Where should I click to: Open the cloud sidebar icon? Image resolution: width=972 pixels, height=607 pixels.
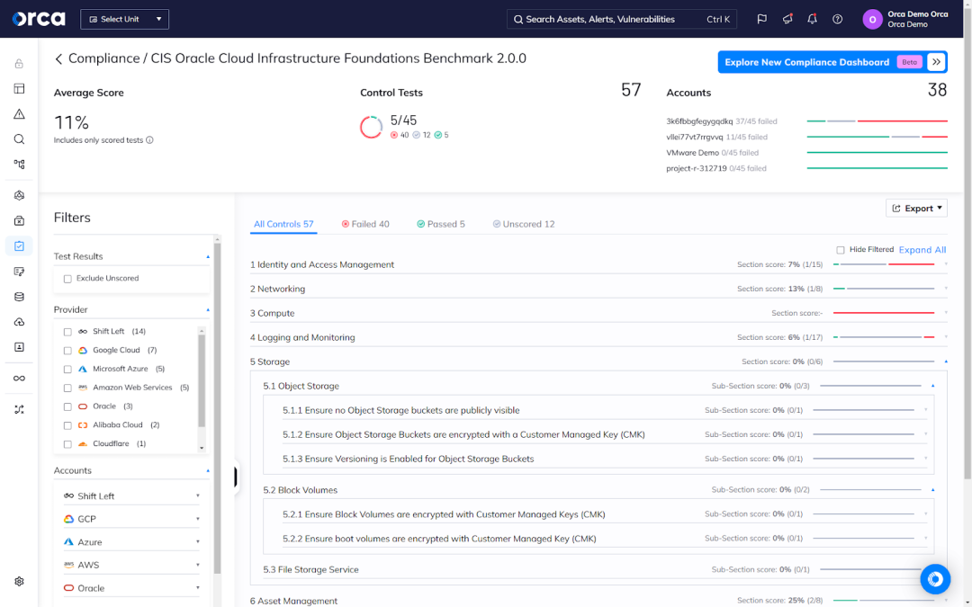click(19, 322)
